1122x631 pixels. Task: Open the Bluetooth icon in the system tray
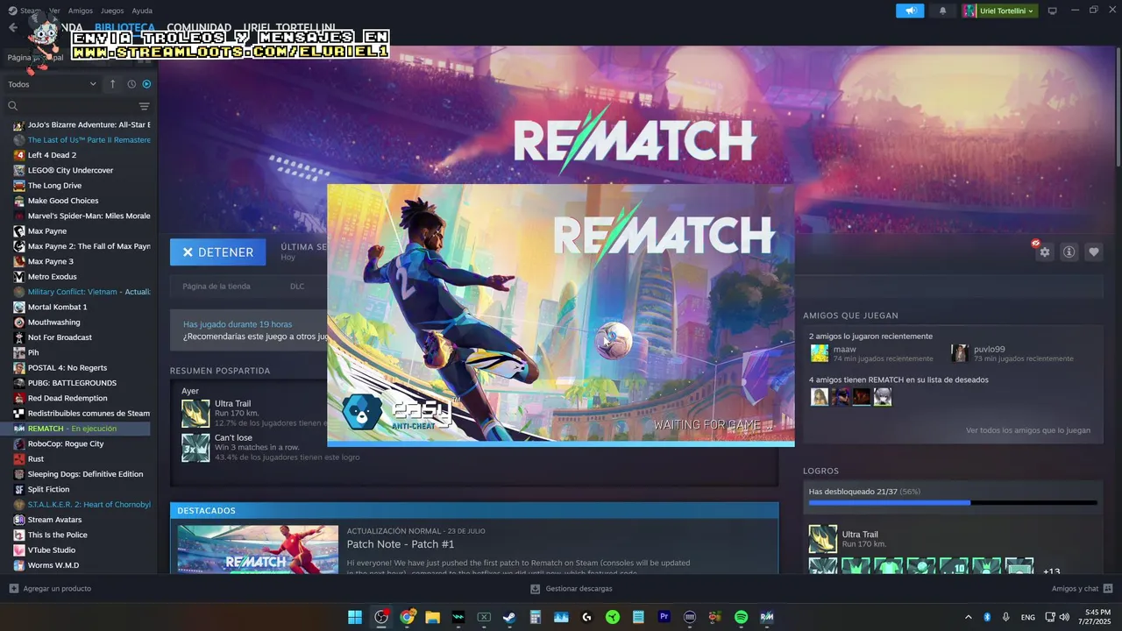(x=987, y=617)
